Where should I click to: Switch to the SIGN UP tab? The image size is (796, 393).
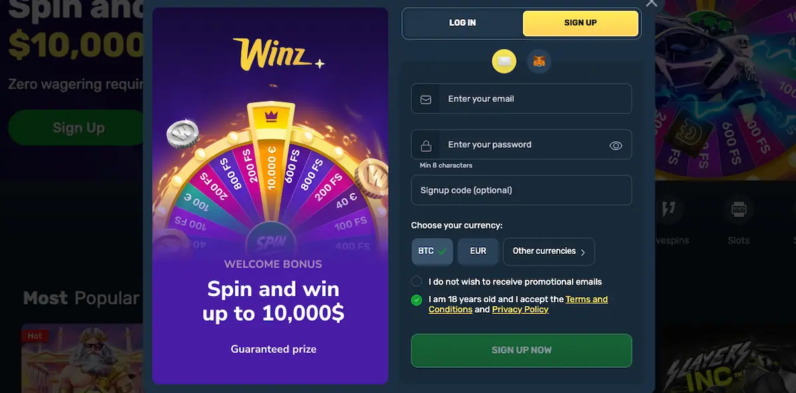[580, 23]
